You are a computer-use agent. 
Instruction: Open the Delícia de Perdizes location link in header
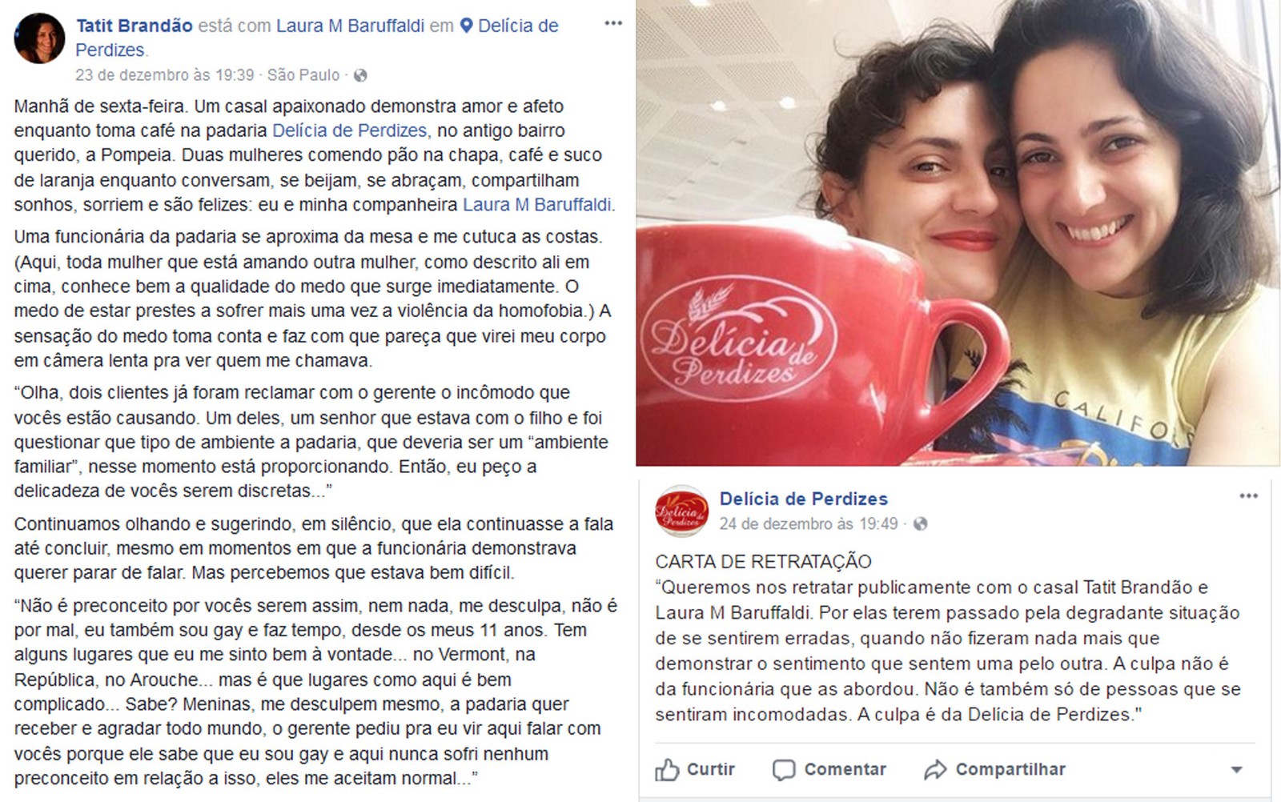click(317, 38)
